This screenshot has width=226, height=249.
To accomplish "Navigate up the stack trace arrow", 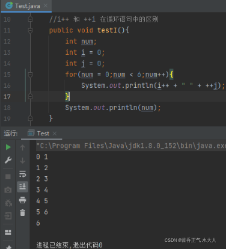I will 22,147.
